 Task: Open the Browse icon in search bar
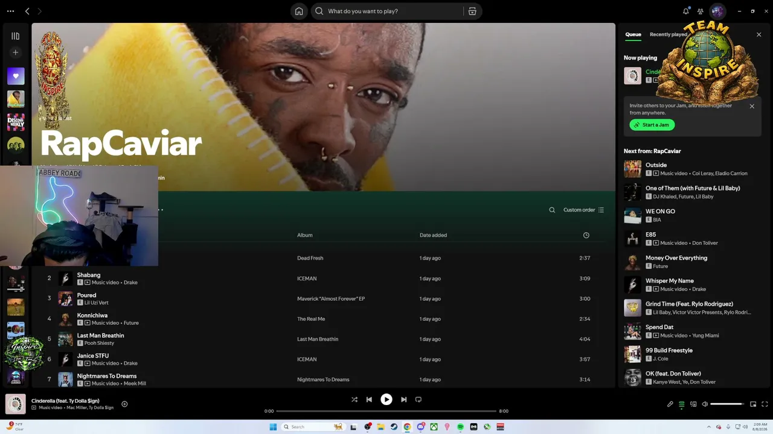(472, 11)
